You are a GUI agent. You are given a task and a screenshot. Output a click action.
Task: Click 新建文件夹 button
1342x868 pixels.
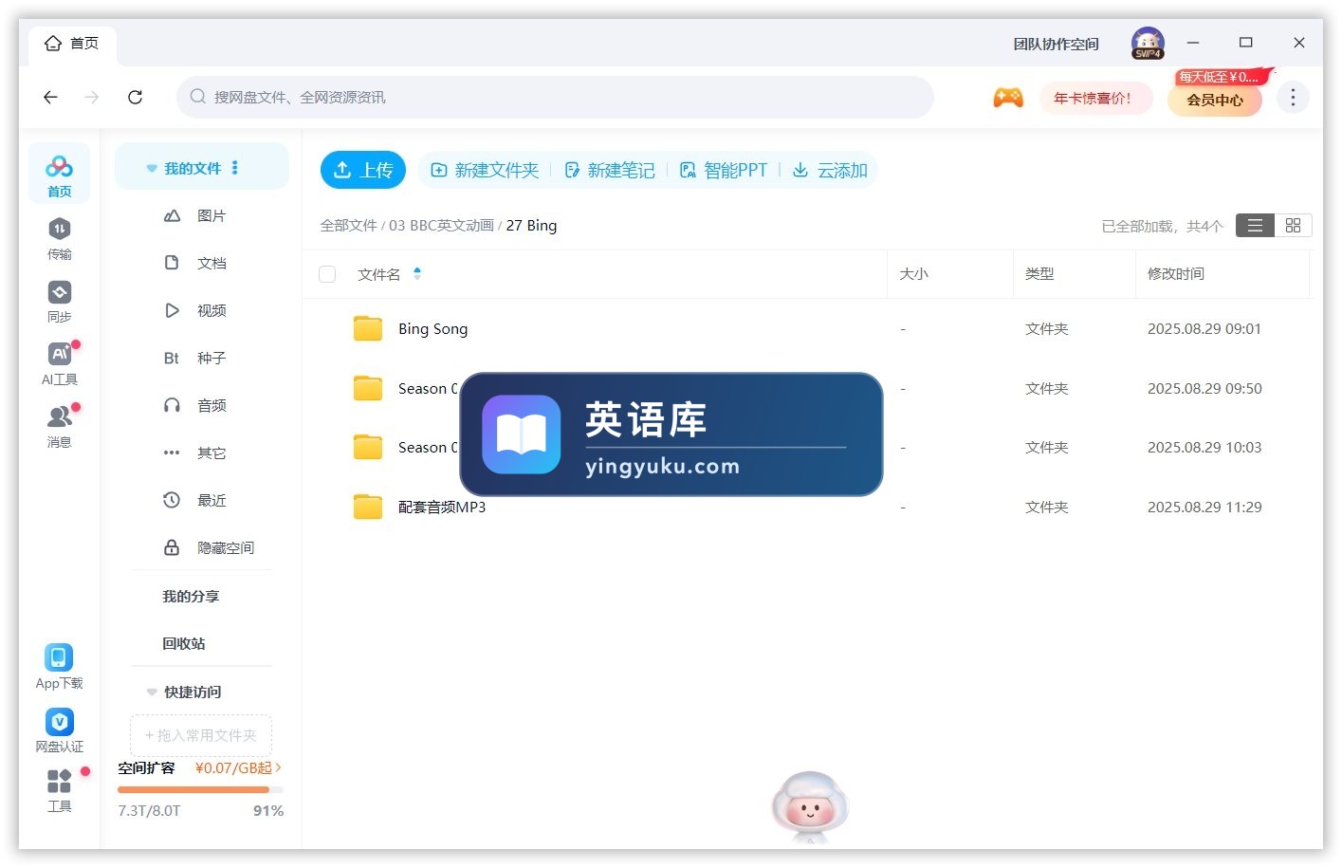(485, 170)
